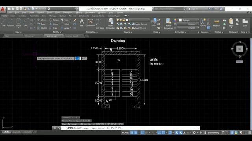252x141 pixels.
Task: Select the Polyline tool
Action: (11, 22)
